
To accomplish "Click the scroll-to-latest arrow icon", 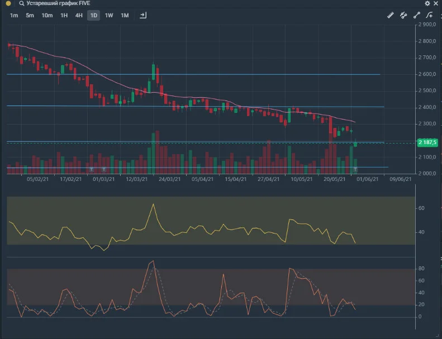I will point(143,15).
